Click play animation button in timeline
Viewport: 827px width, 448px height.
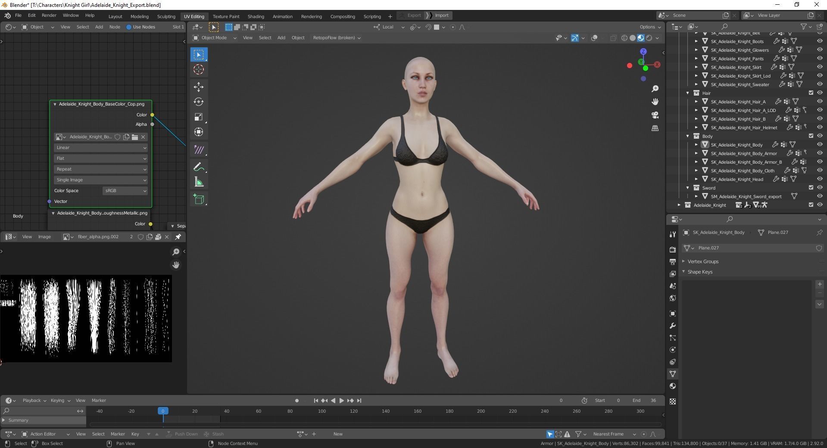[341, 401]
